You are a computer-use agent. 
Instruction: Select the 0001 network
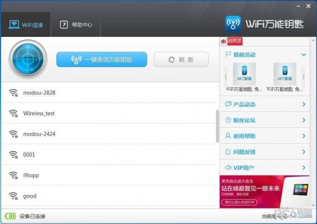tap(109, 155)
